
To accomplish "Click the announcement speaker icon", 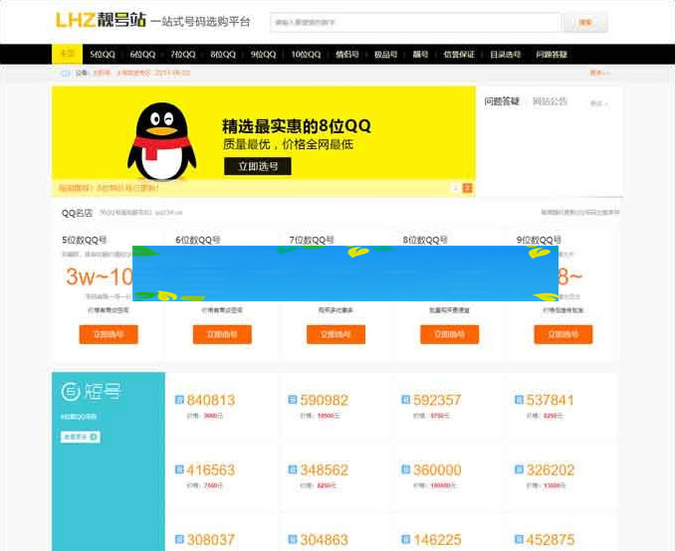I will (x=66, y=73).
